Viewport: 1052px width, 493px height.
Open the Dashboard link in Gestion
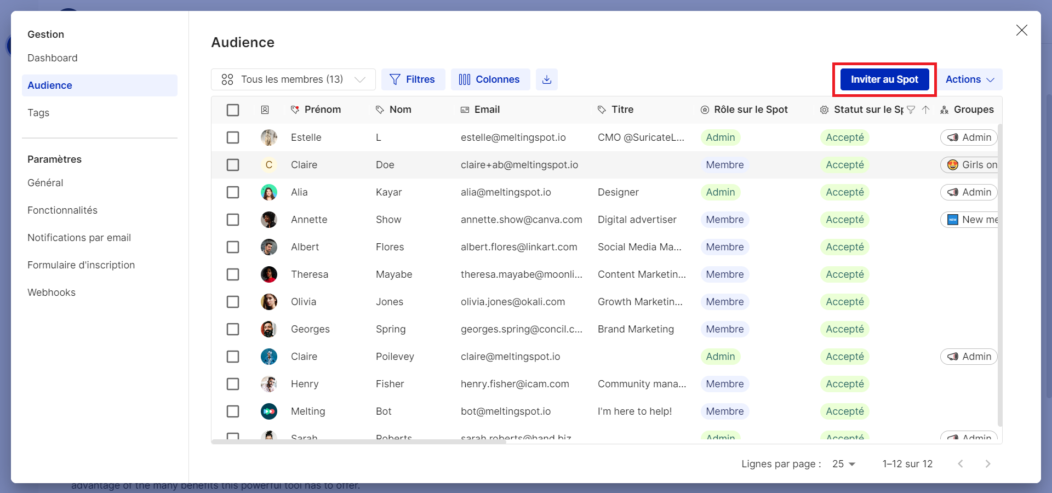[52, 58]
